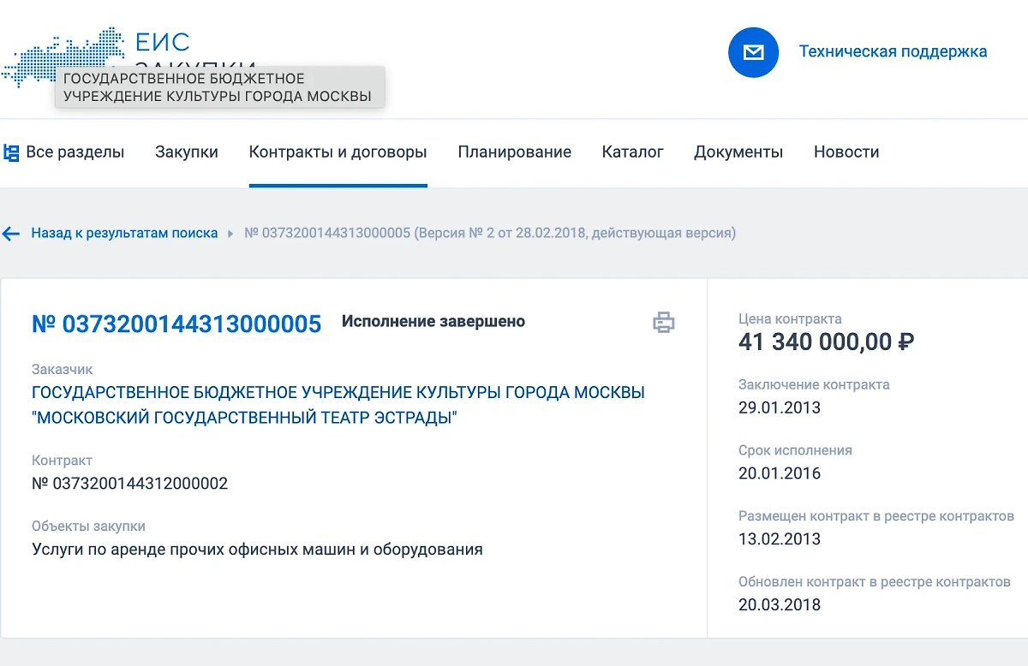Open the Каталог section
This screenshot has width=1028, height=666.
pyautogui.click(x=631, y=152)
